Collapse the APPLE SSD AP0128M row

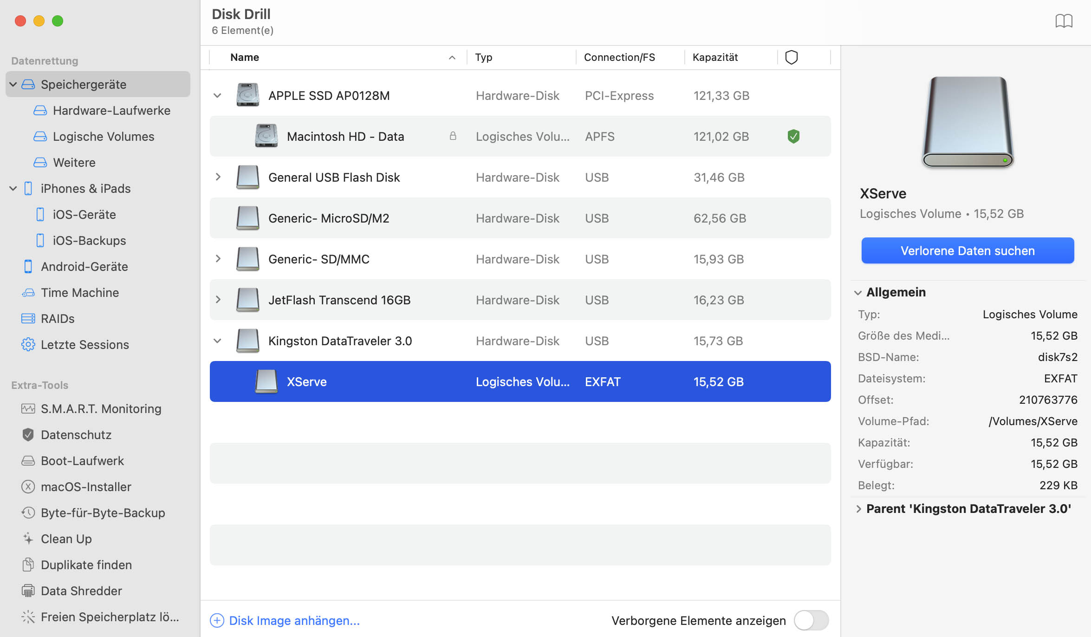(217, 96)
